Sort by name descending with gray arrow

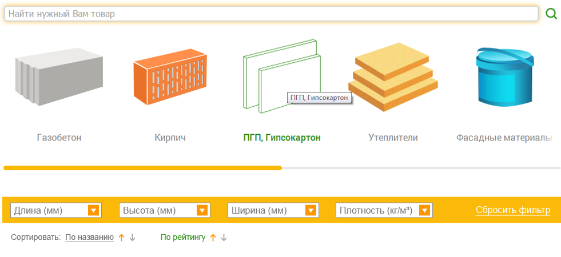coord(132,238)
